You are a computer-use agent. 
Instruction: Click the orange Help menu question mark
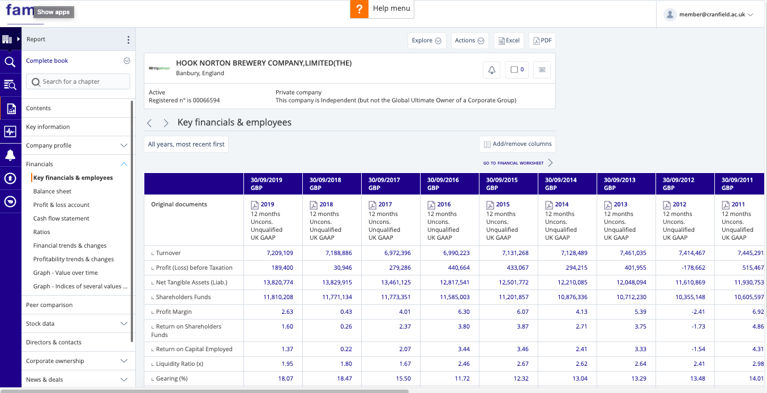point(359,9)
